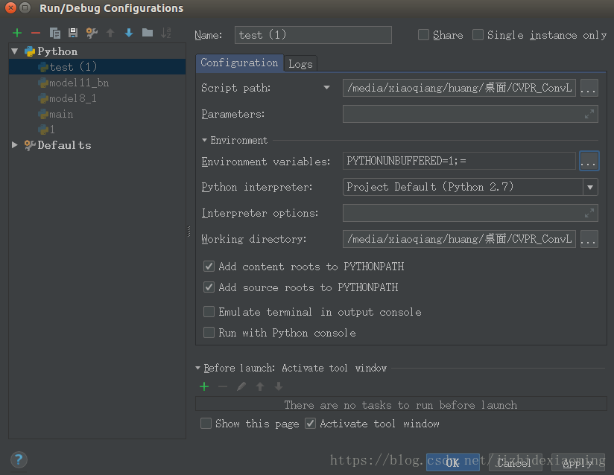
Task: Switch to the Logs tab
Action: (x=300, y=63)
